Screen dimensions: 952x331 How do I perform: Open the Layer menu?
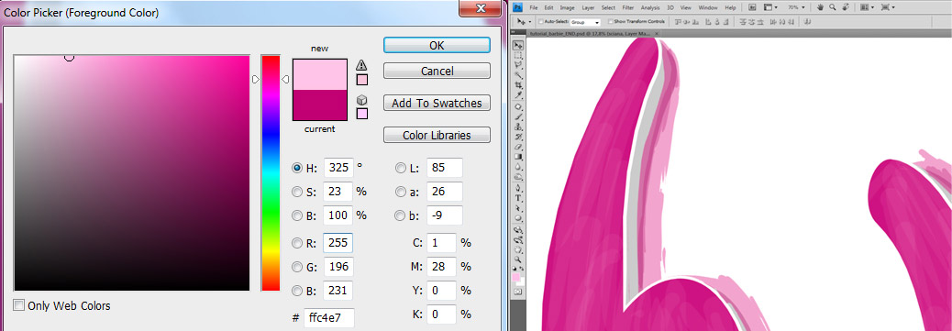[x=588, y=7]
